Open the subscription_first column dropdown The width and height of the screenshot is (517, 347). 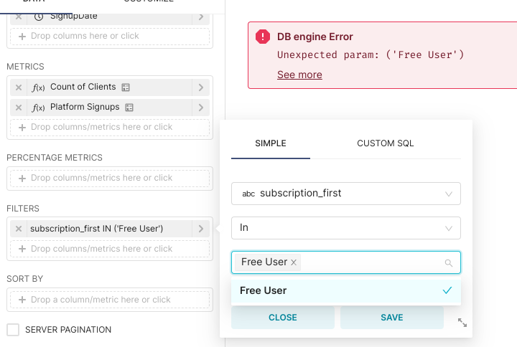pos(346,194)
